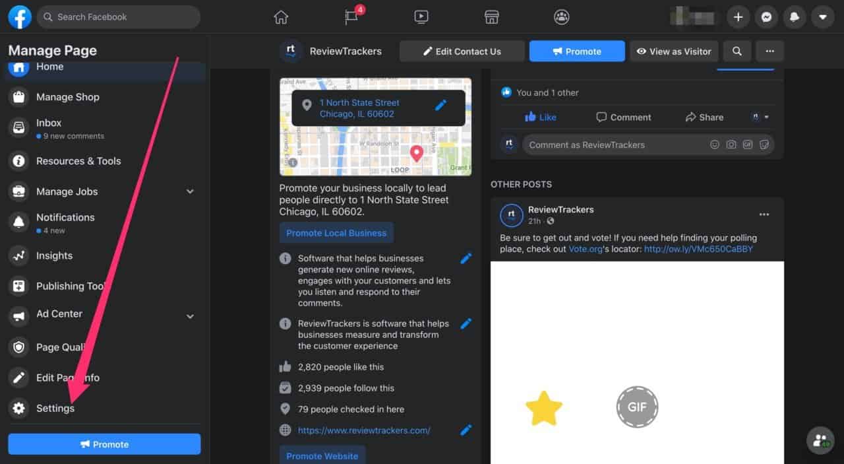The image size is (844, 464).
Task: Attach a GIF to the comment
Action: (x=748, y=145)
